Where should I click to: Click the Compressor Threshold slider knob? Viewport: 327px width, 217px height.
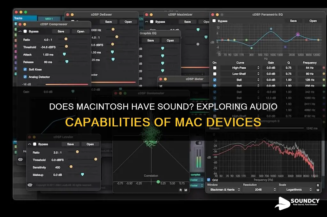click(66, 47)
